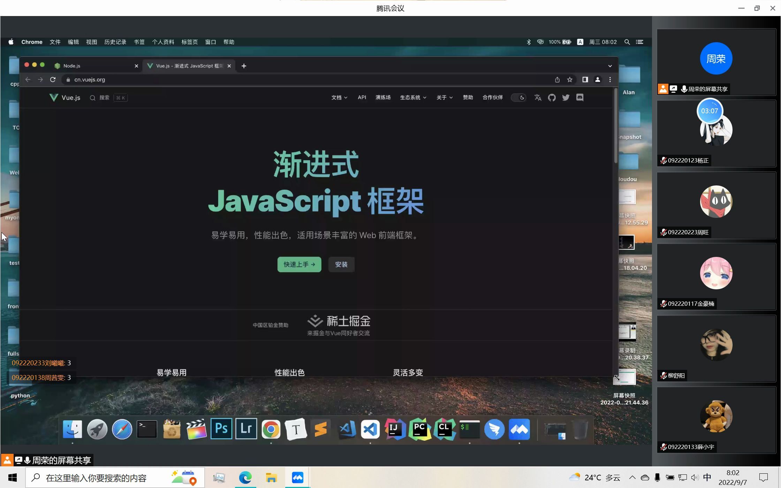Bookmark page with the star icon
The image size is (781, 488).
(570, 79)
